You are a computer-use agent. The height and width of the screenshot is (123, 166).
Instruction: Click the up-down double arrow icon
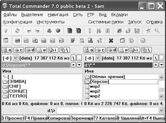pyautogui.click(x=90, y=31)
